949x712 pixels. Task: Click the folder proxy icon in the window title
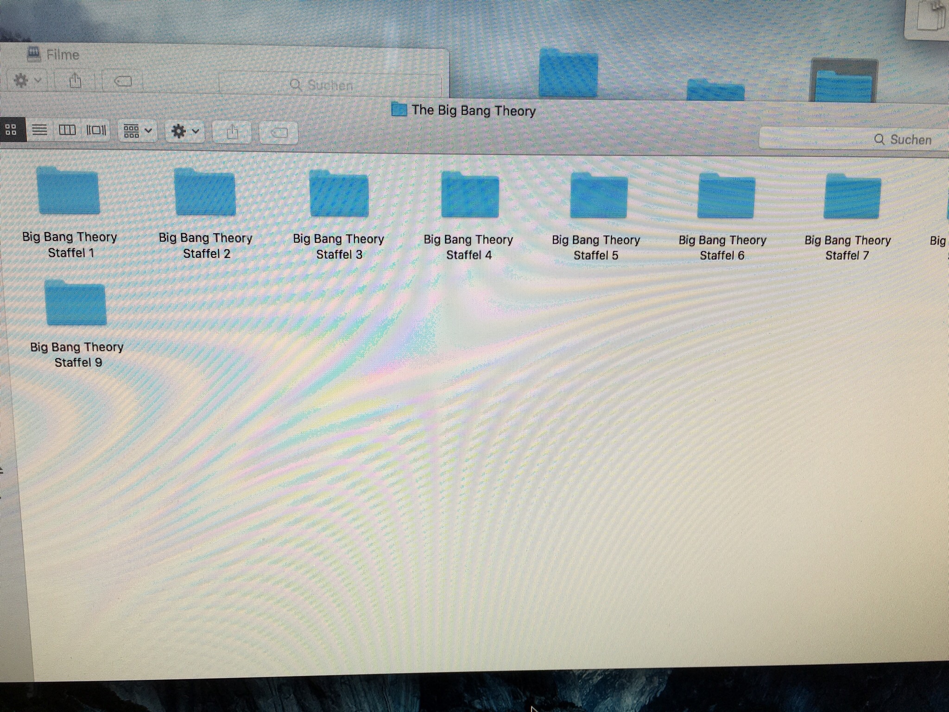pos(399,109)
